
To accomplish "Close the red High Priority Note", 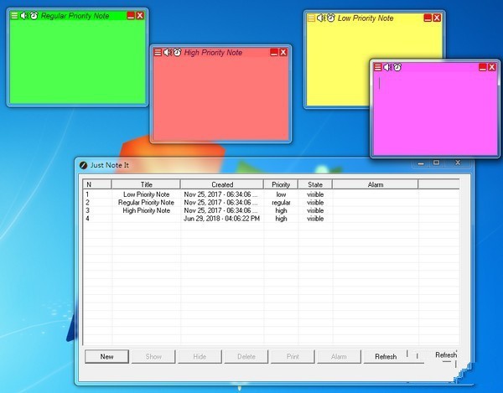I will (x=283, y=52).
